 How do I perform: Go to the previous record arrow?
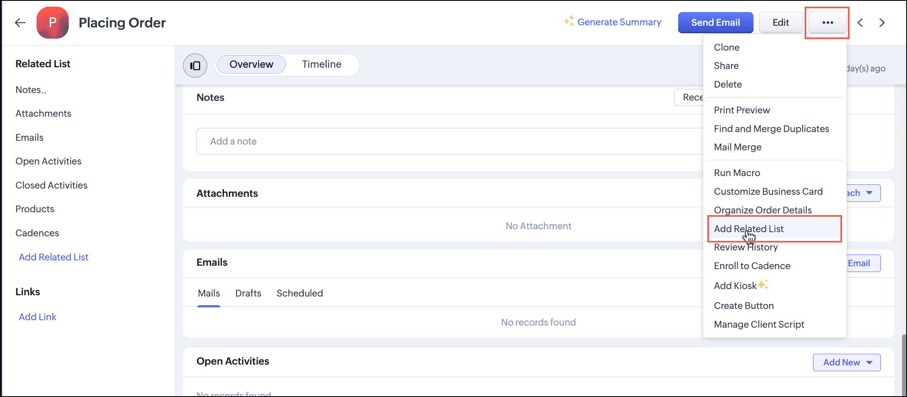(x=860, y=22)
